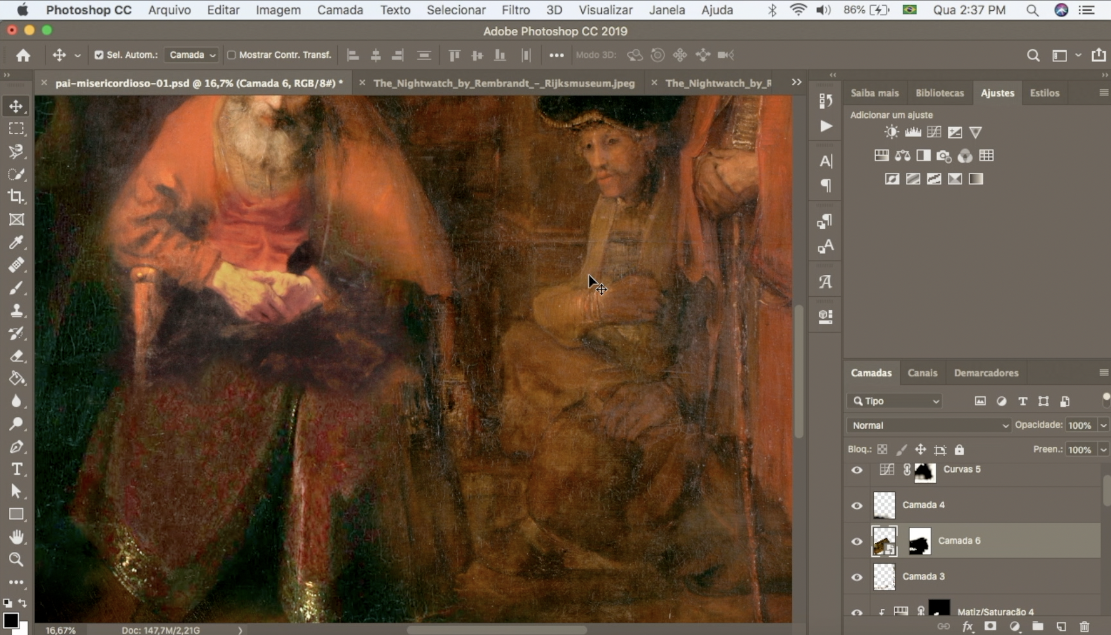Hide the Camada 4 layer

(x=857, y=506)
